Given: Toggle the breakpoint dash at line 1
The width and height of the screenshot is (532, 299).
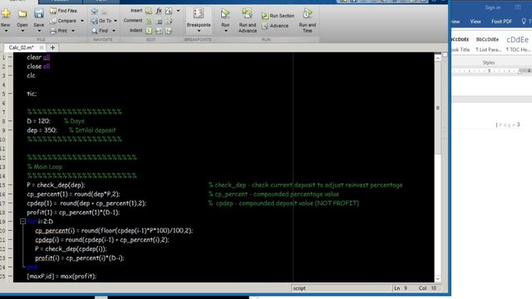Looking at the screenshot, I should click(x=10, y=57).
